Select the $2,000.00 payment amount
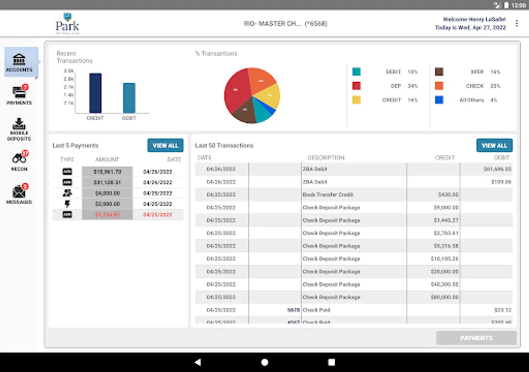The width and height of the screenshot is (529, 372). pos(107,204)
